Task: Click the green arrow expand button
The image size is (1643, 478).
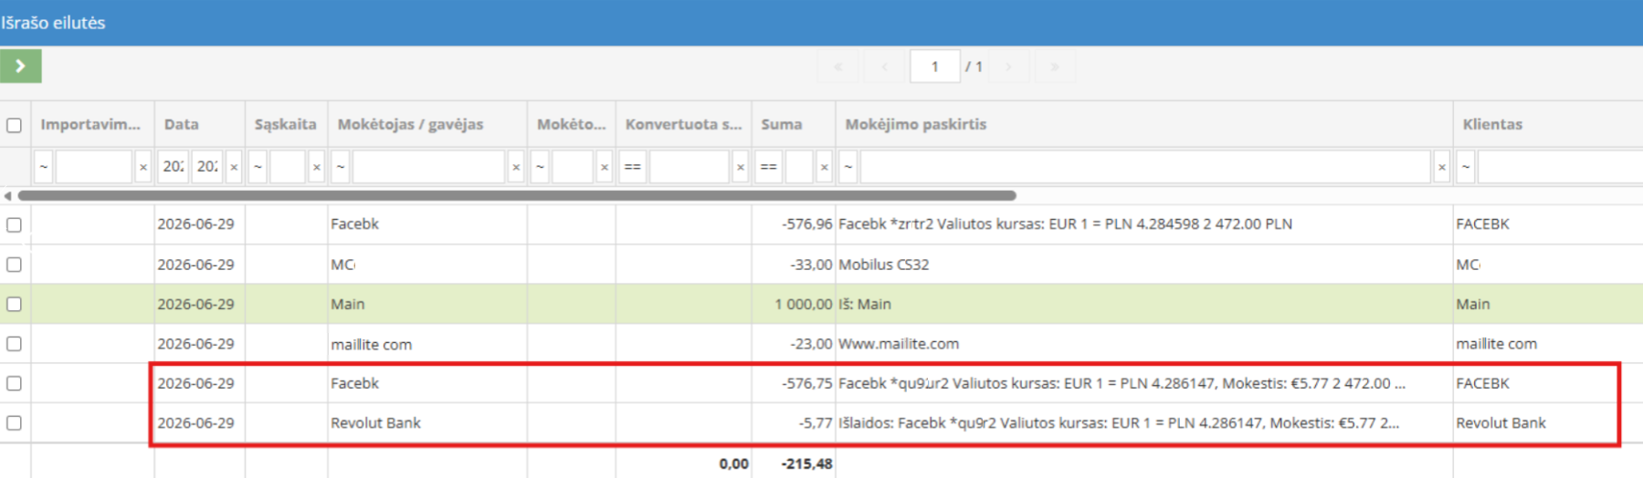Action: (x=20, y=67)
